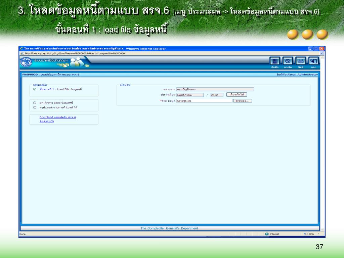Open the address bar history dropdown arrow
The height and width of the screenshot is (258, 344).
[321, 53]
